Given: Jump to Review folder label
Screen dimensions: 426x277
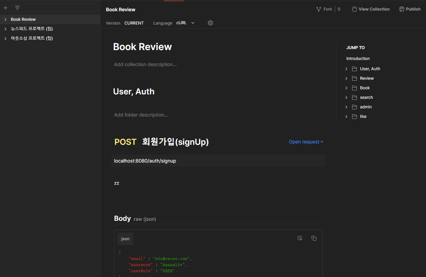Looking at the screenshot, I should coord(367,78).
